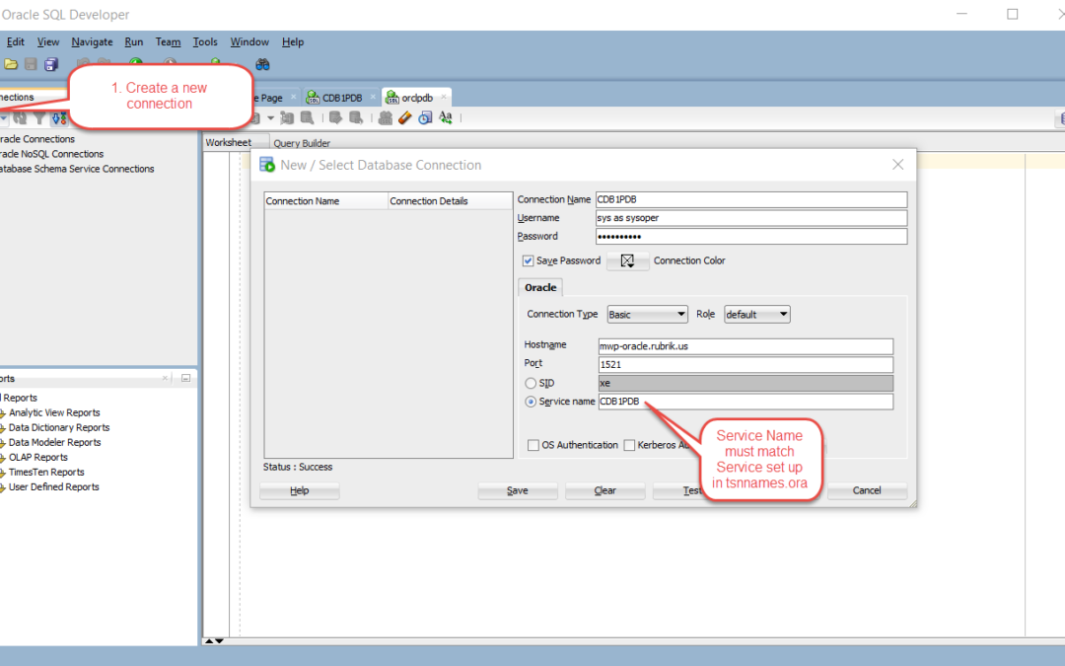Open the Team menu

pyautogui.click(x=168, y=42)
